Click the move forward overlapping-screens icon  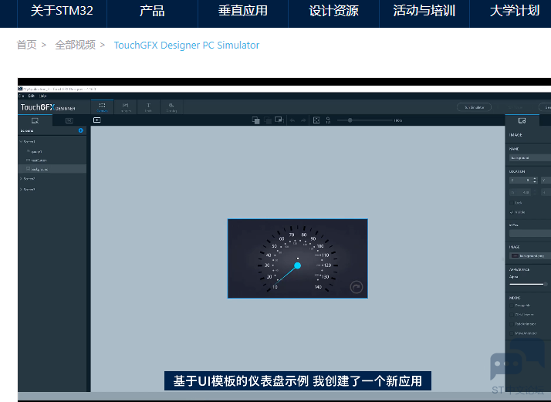tap(279, 120)
